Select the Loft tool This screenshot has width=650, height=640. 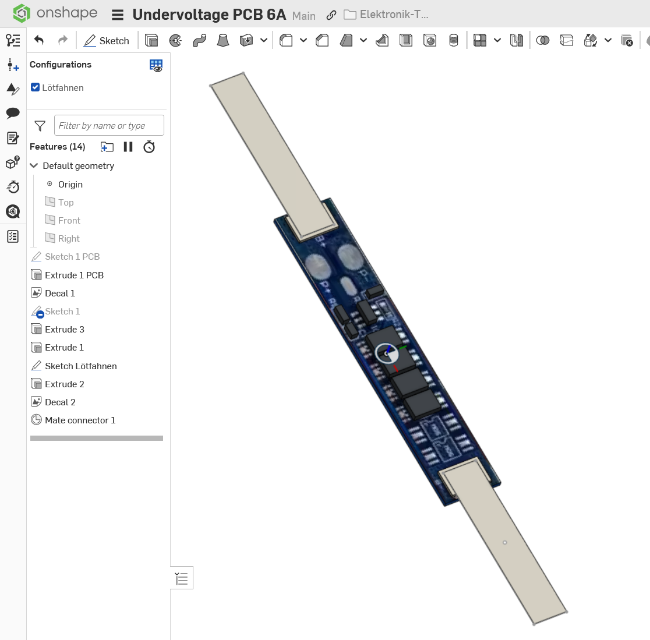pyautogui.click(x=223, y=41)
